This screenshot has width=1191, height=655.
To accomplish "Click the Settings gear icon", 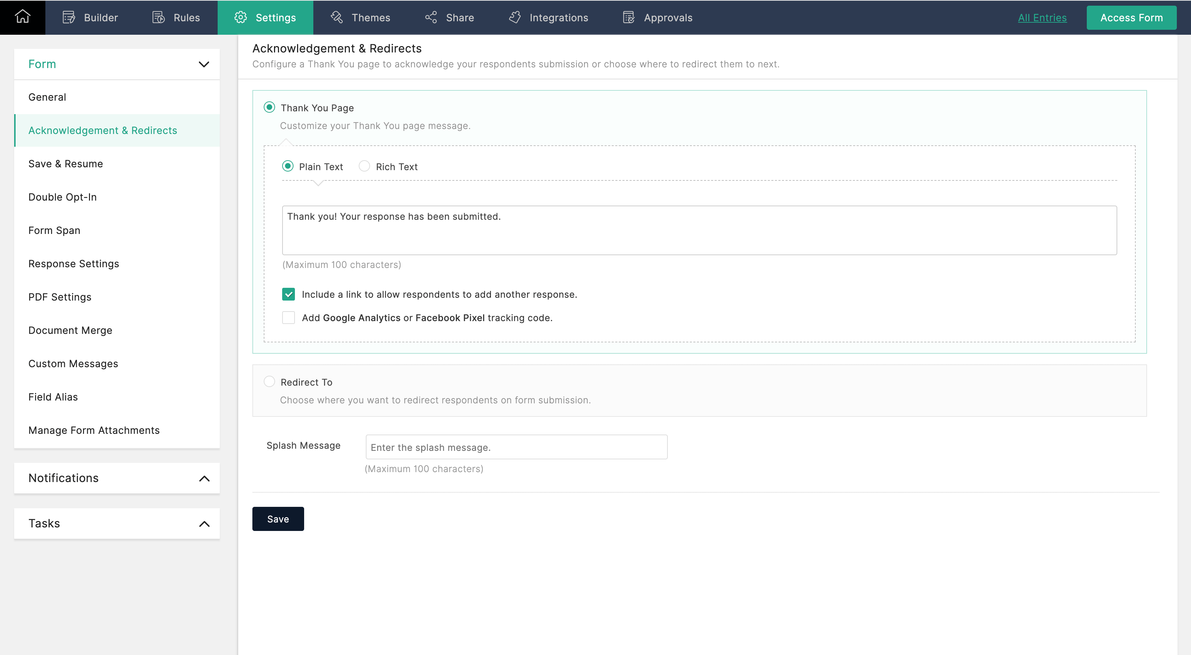I will (240, 18).
